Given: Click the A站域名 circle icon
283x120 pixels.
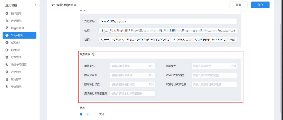Looking at the screenshot, I should pos(7,42).
